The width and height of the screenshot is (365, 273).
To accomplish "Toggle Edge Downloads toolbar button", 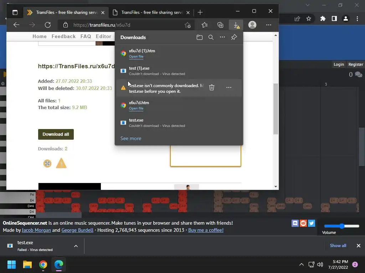I will coord(236,25).
